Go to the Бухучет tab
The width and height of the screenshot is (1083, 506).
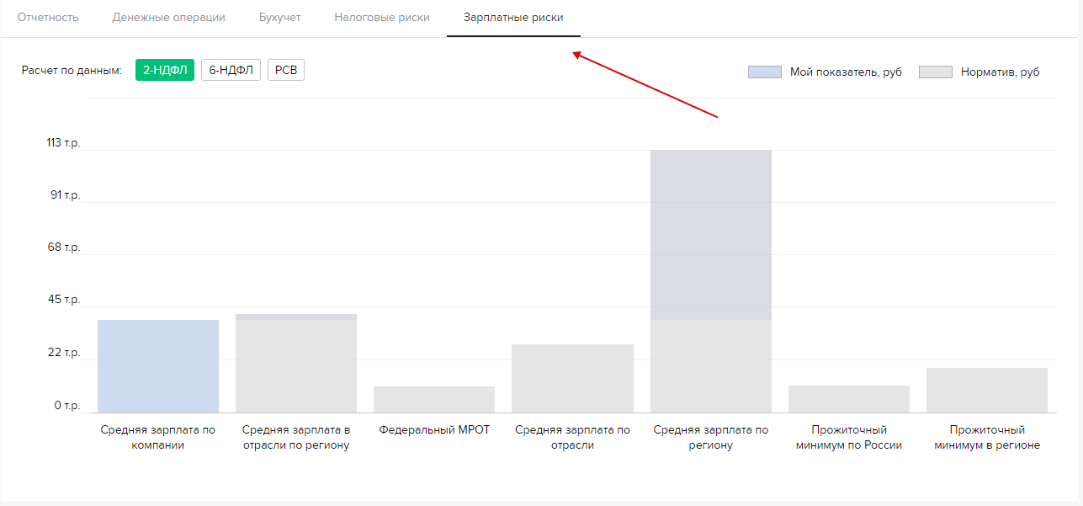coord(279,18)
